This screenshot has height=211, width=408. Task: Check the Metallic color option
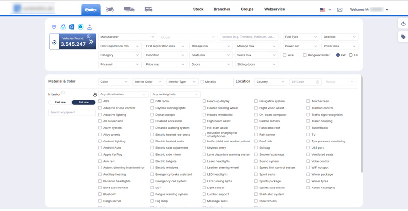point(202,82)
